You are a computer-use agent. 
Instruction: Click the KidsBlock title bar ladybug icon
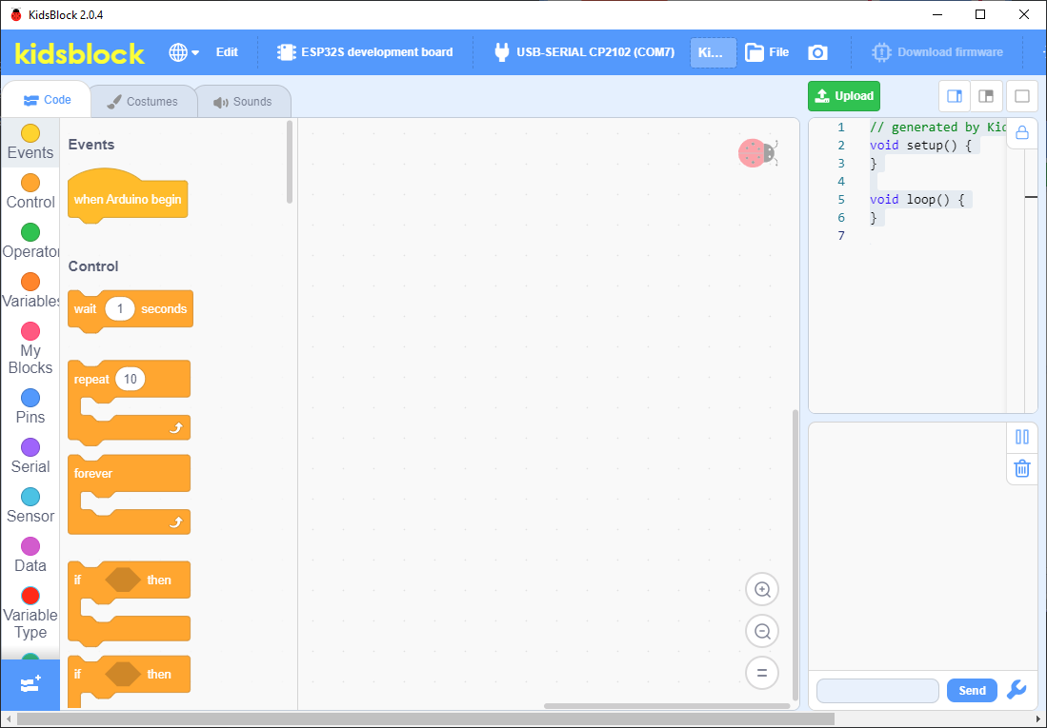click(16, 14)
